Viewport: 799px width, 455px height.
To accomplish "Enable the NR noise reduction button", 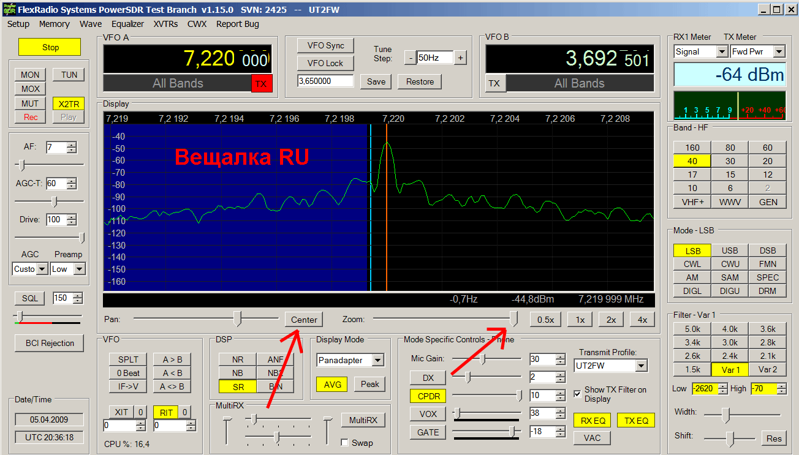I will (237, 359).
